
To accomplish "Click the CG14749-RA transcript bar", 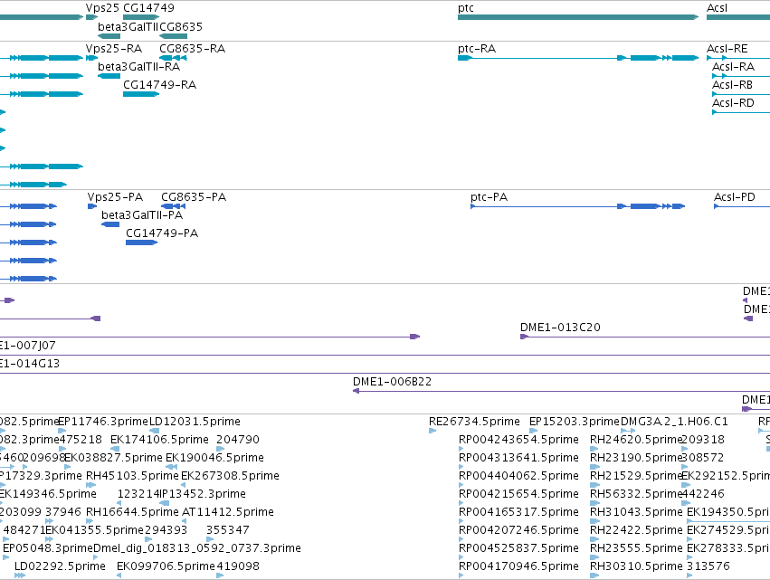I will pos(141,94).
